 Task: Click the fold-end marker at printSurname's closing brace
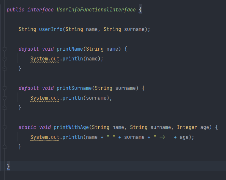coord(5,107)
